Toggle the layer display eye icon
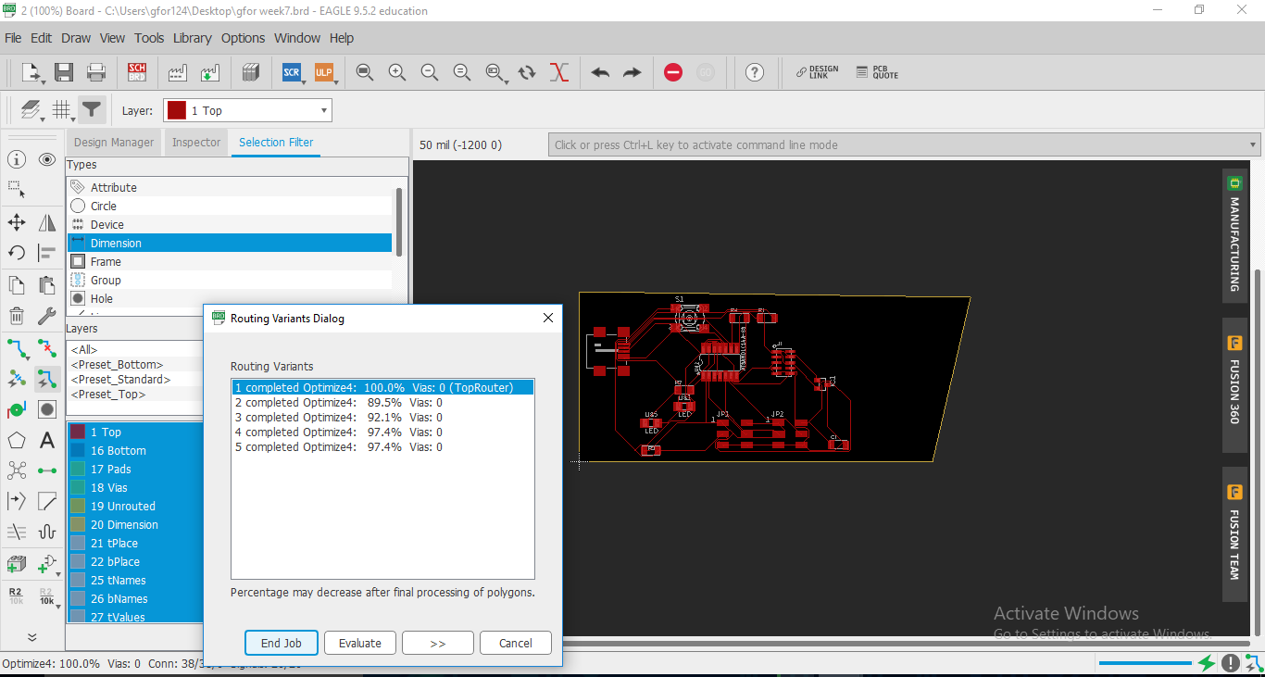 click(x=47, y=160)
